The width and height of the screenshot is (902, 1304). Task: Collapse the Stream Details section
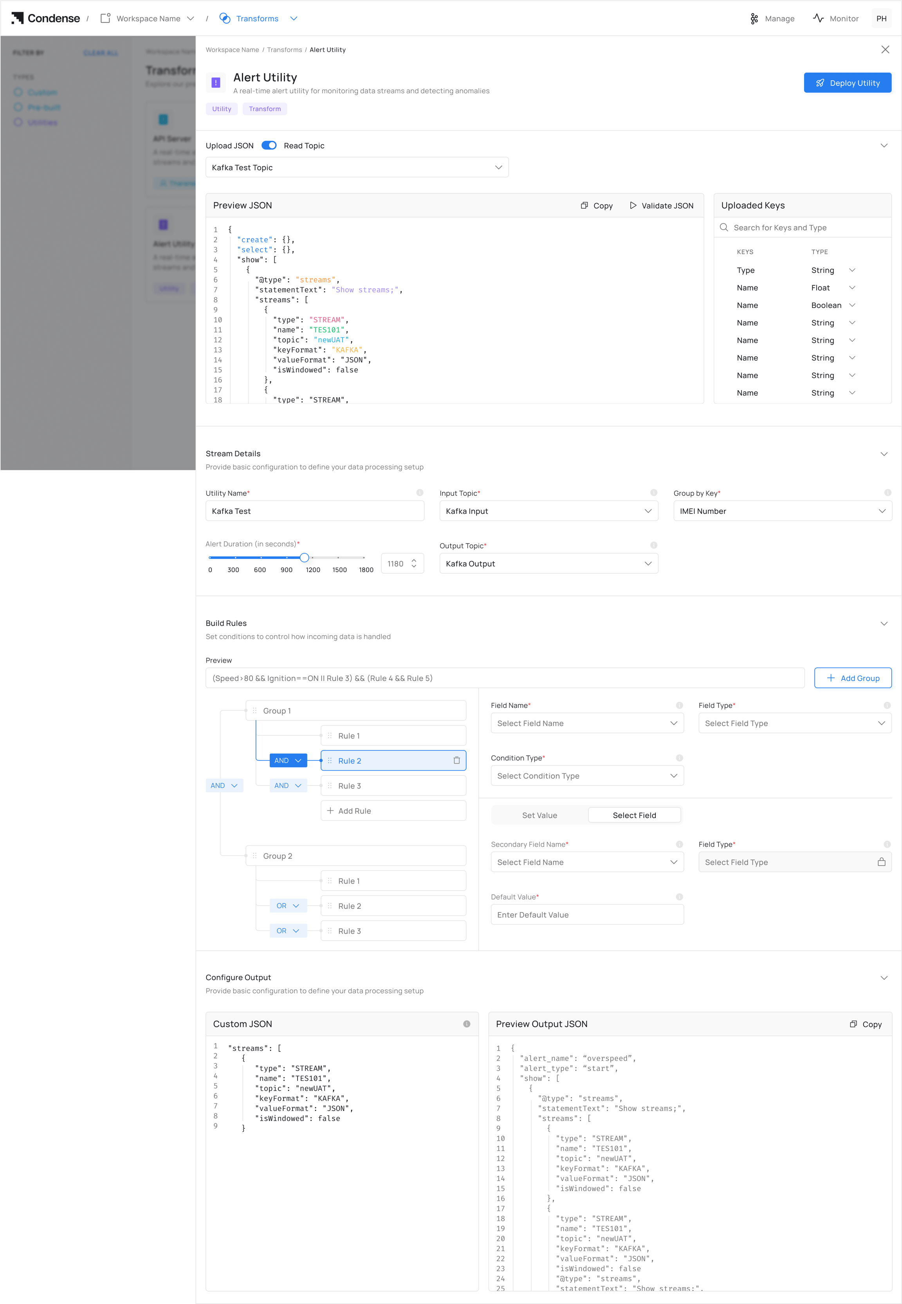pos(884,454)
